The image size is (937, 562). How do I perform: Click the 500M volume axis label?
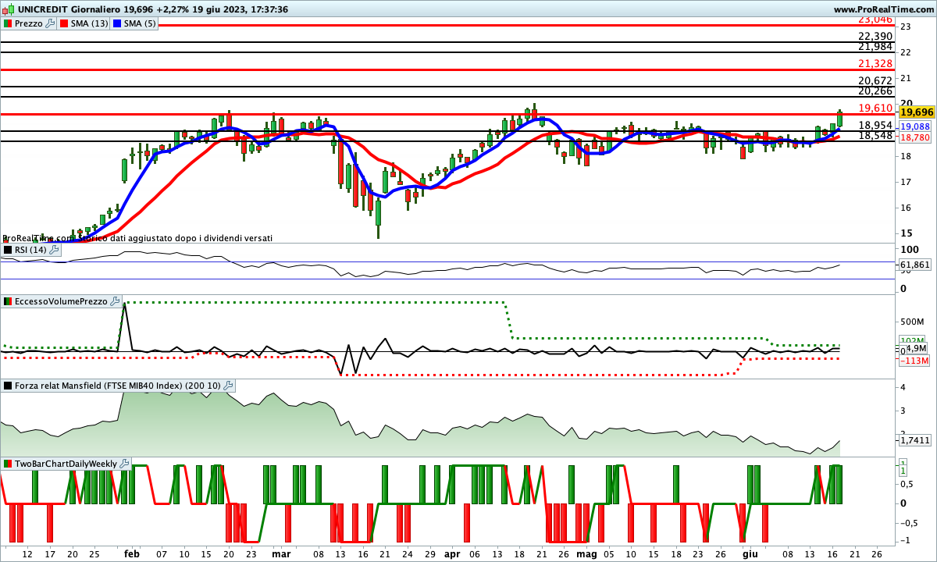coord(913,322)
